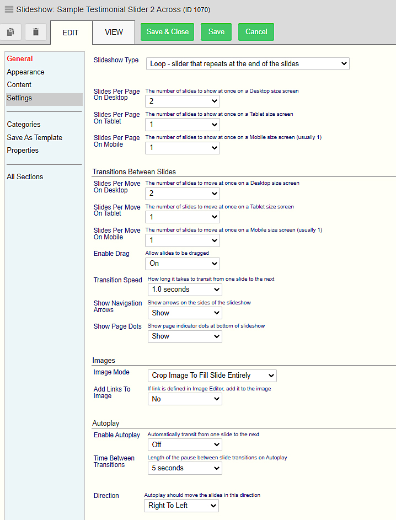Switch to the EDIT tab
The image size is (396, 520).
point(71,33)
